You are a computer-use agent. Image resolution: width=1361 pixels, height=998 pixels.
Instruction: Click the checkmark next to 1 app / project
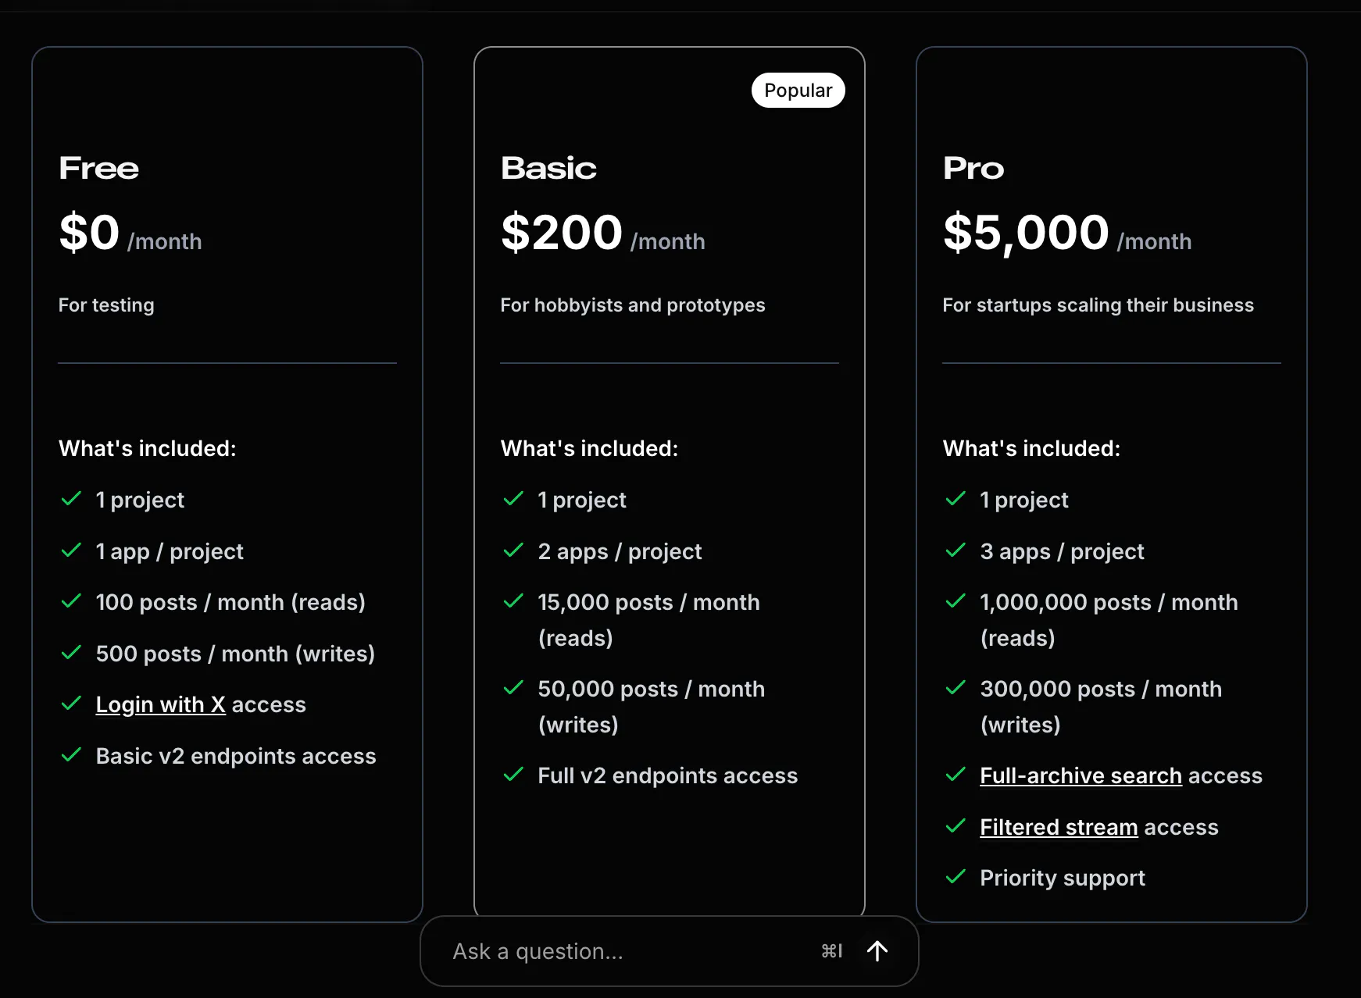click(71, 551)
